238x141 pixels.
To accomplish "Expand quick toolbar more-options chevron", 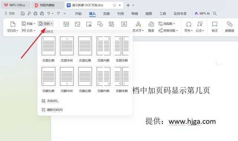I will pyautogui.click(x=65, y=13).
